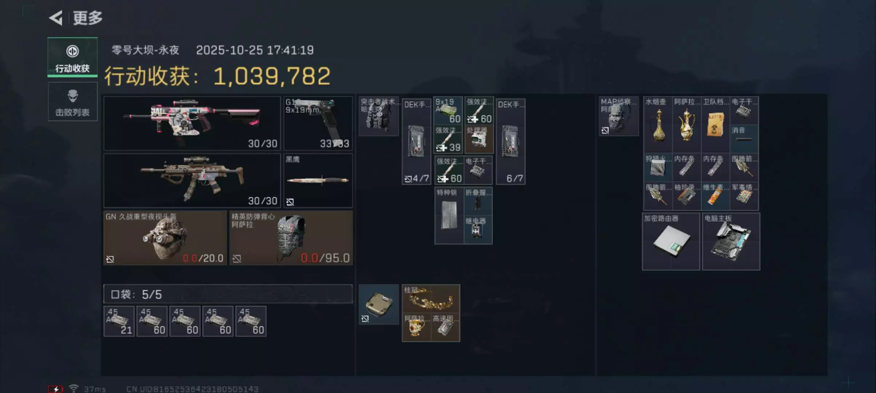
Task: Click the 电脑主板 motherboard item
Action: point(731,242)
